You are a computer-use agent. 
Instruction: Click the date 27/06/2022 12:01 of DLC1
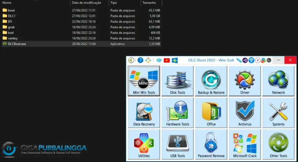tap(84, 16)
